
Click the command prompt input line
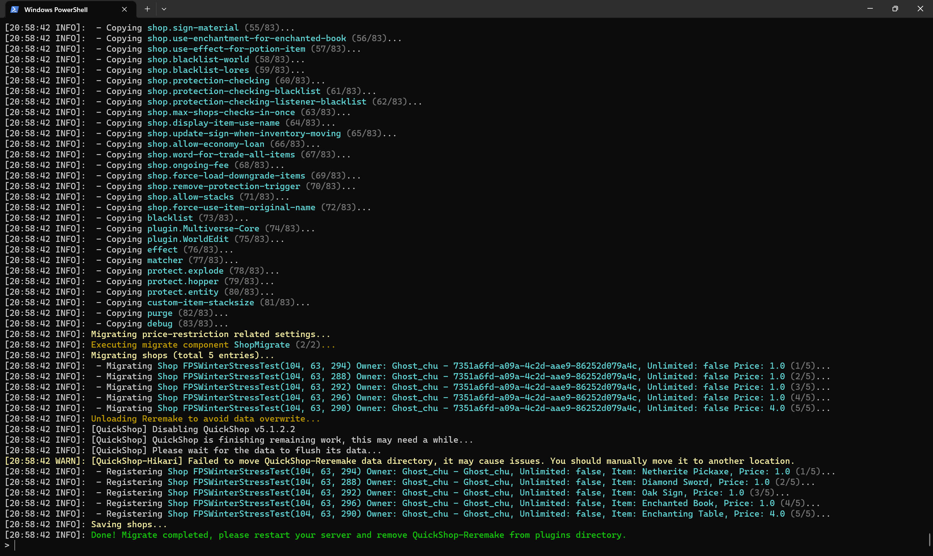[465, 545]
